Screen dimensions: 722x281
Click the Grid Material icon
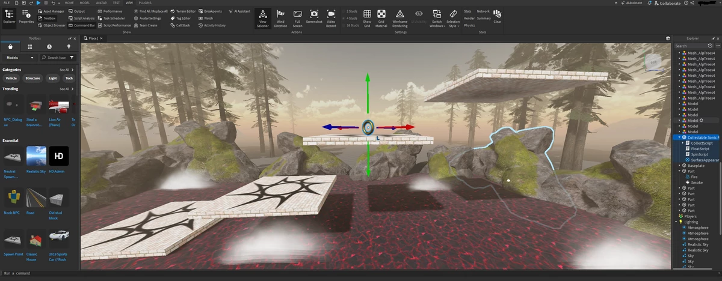pos(381,18)
